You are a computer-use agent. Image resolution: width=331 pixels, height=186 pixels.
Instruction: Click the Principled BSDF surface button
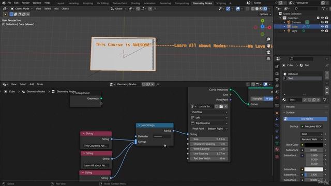tap(311, 127)
